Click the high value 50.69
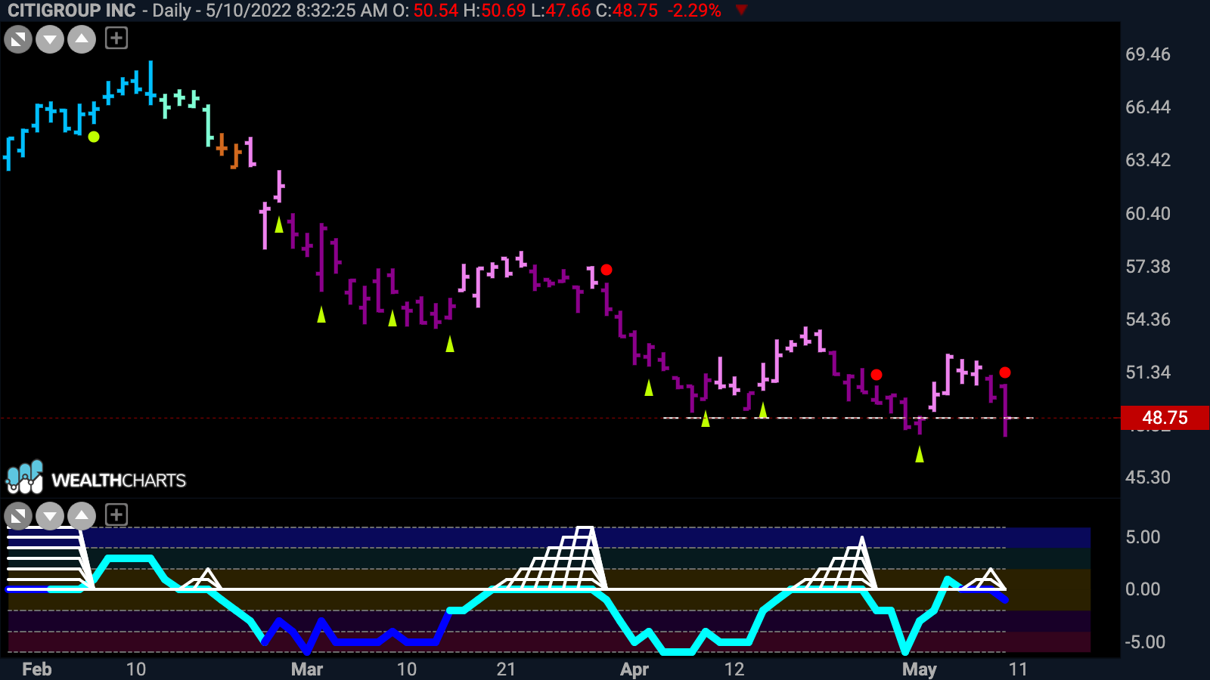 click(504, 11)
